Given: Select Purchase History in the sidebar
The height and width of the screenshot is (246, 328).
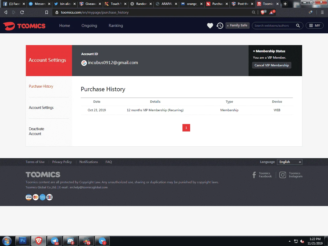Looking at the screenshot, I should pos(41,86).
